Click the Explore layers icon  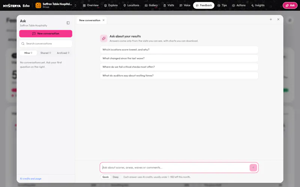[105, 6]
